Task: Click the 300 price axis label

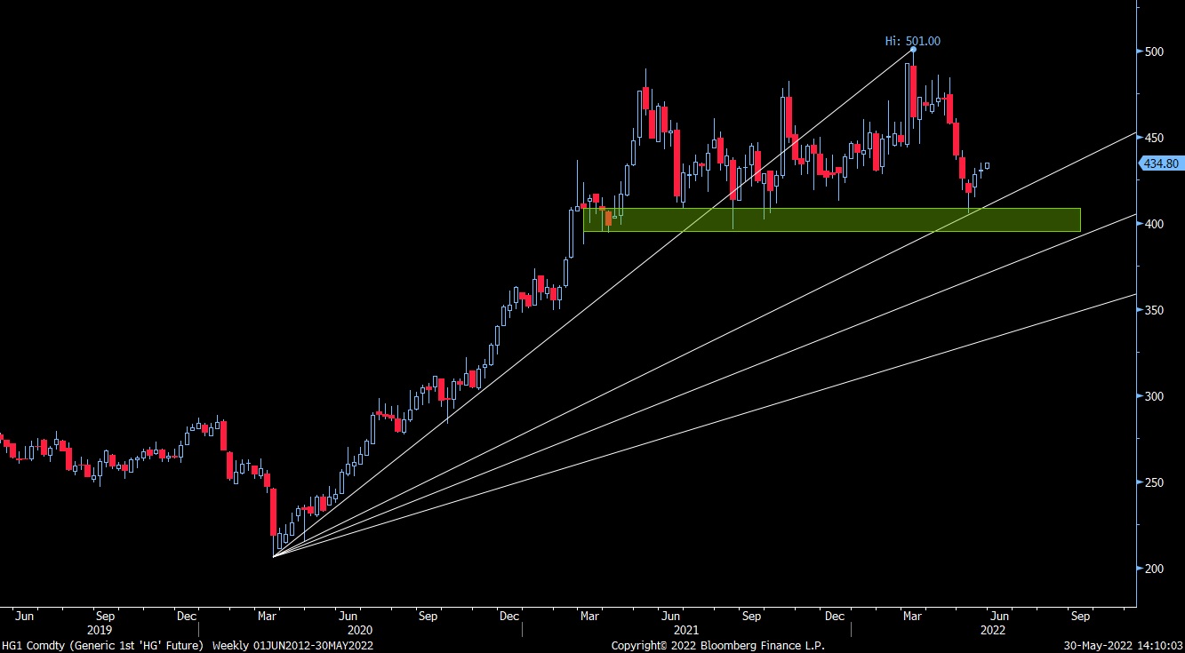Action: pyautogui.click(x=1154, y=396)
